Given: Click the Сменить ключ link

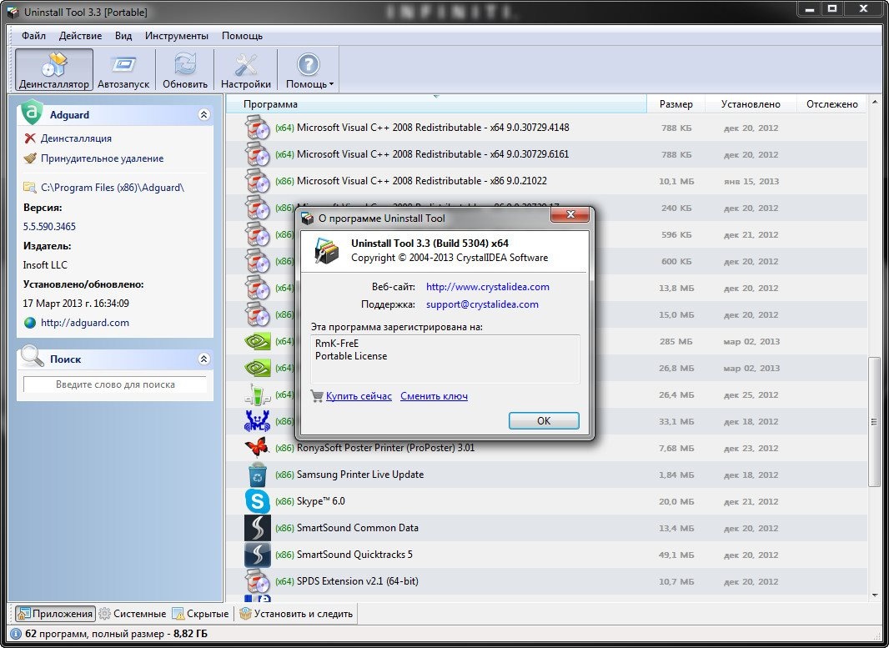Looking at the screenshot, I should 434,396.
